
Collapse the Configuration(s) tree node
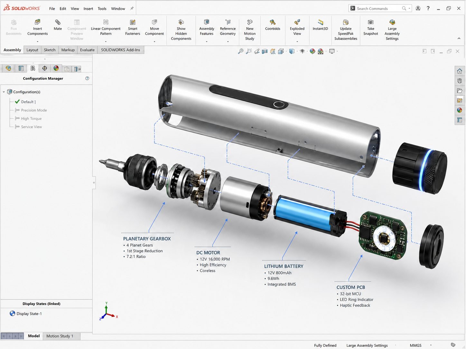[4, 92]
